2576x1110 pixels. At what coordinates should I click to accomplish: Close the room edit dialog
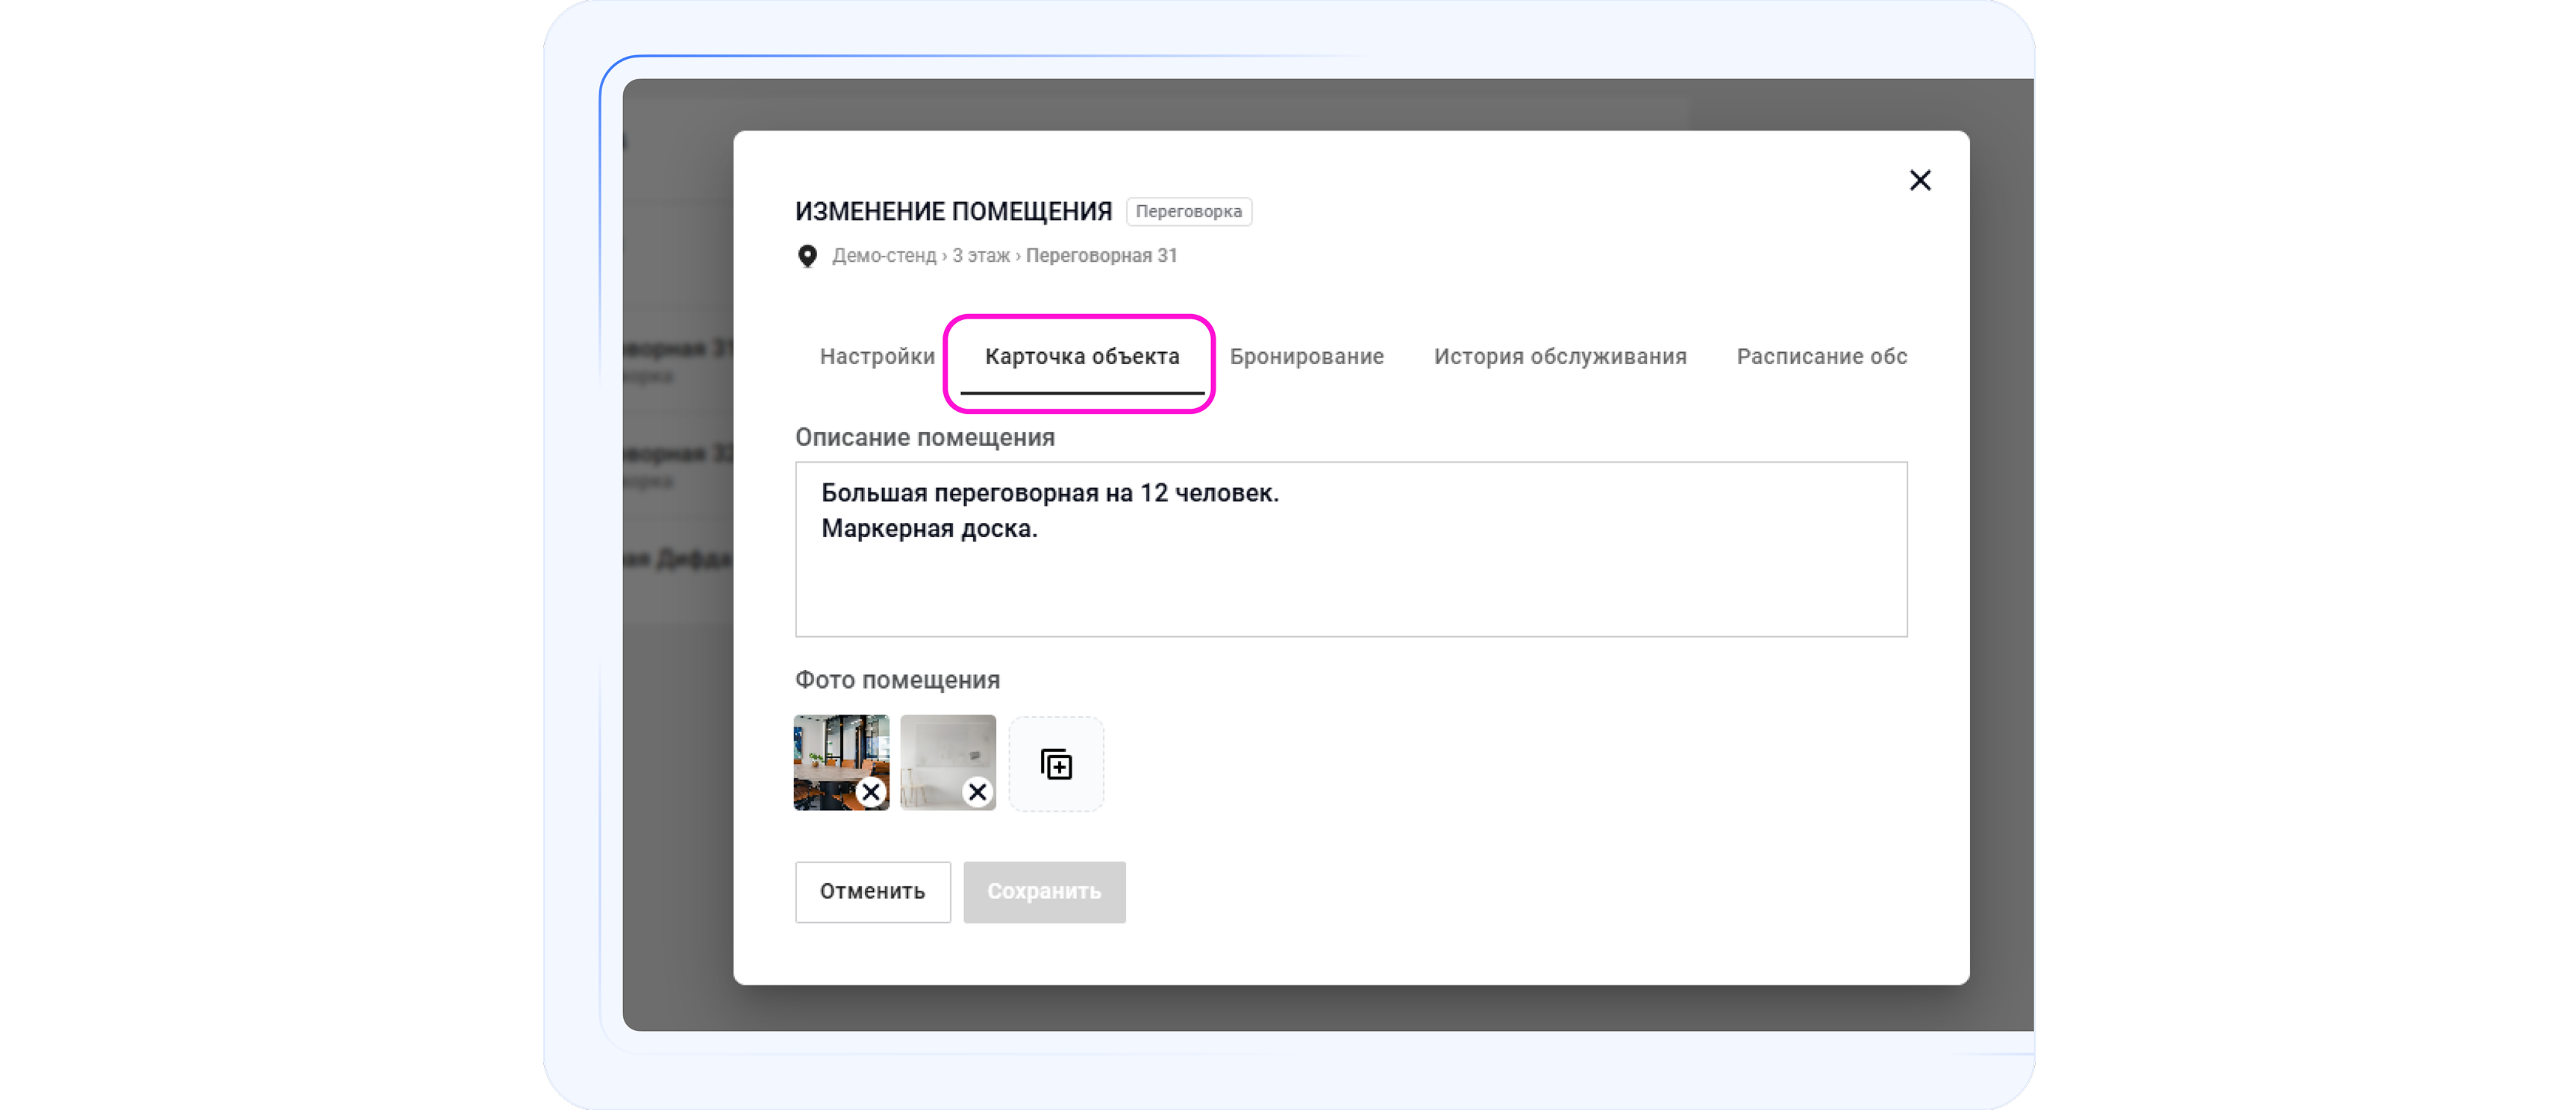tap(1919, 180)
